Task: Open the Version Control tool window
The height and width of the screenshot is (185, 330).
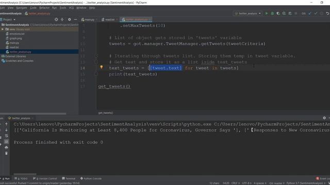Action: (x=45, y=178)
